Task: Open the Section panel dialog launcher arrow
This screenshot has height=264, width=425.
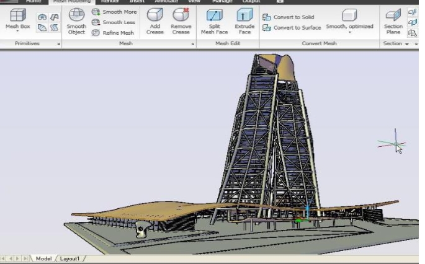Action: coord(416,44)
